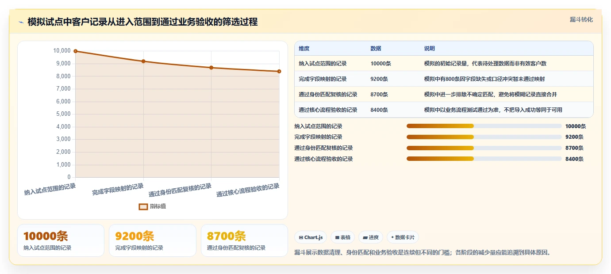This screenshot has width=611, height=274.
Task: Click the 表格 chip
Action: click(x=343, y=237)
